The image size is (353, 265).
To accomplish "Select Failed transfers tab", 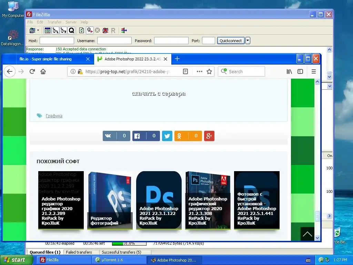I will tap(79, 252).
